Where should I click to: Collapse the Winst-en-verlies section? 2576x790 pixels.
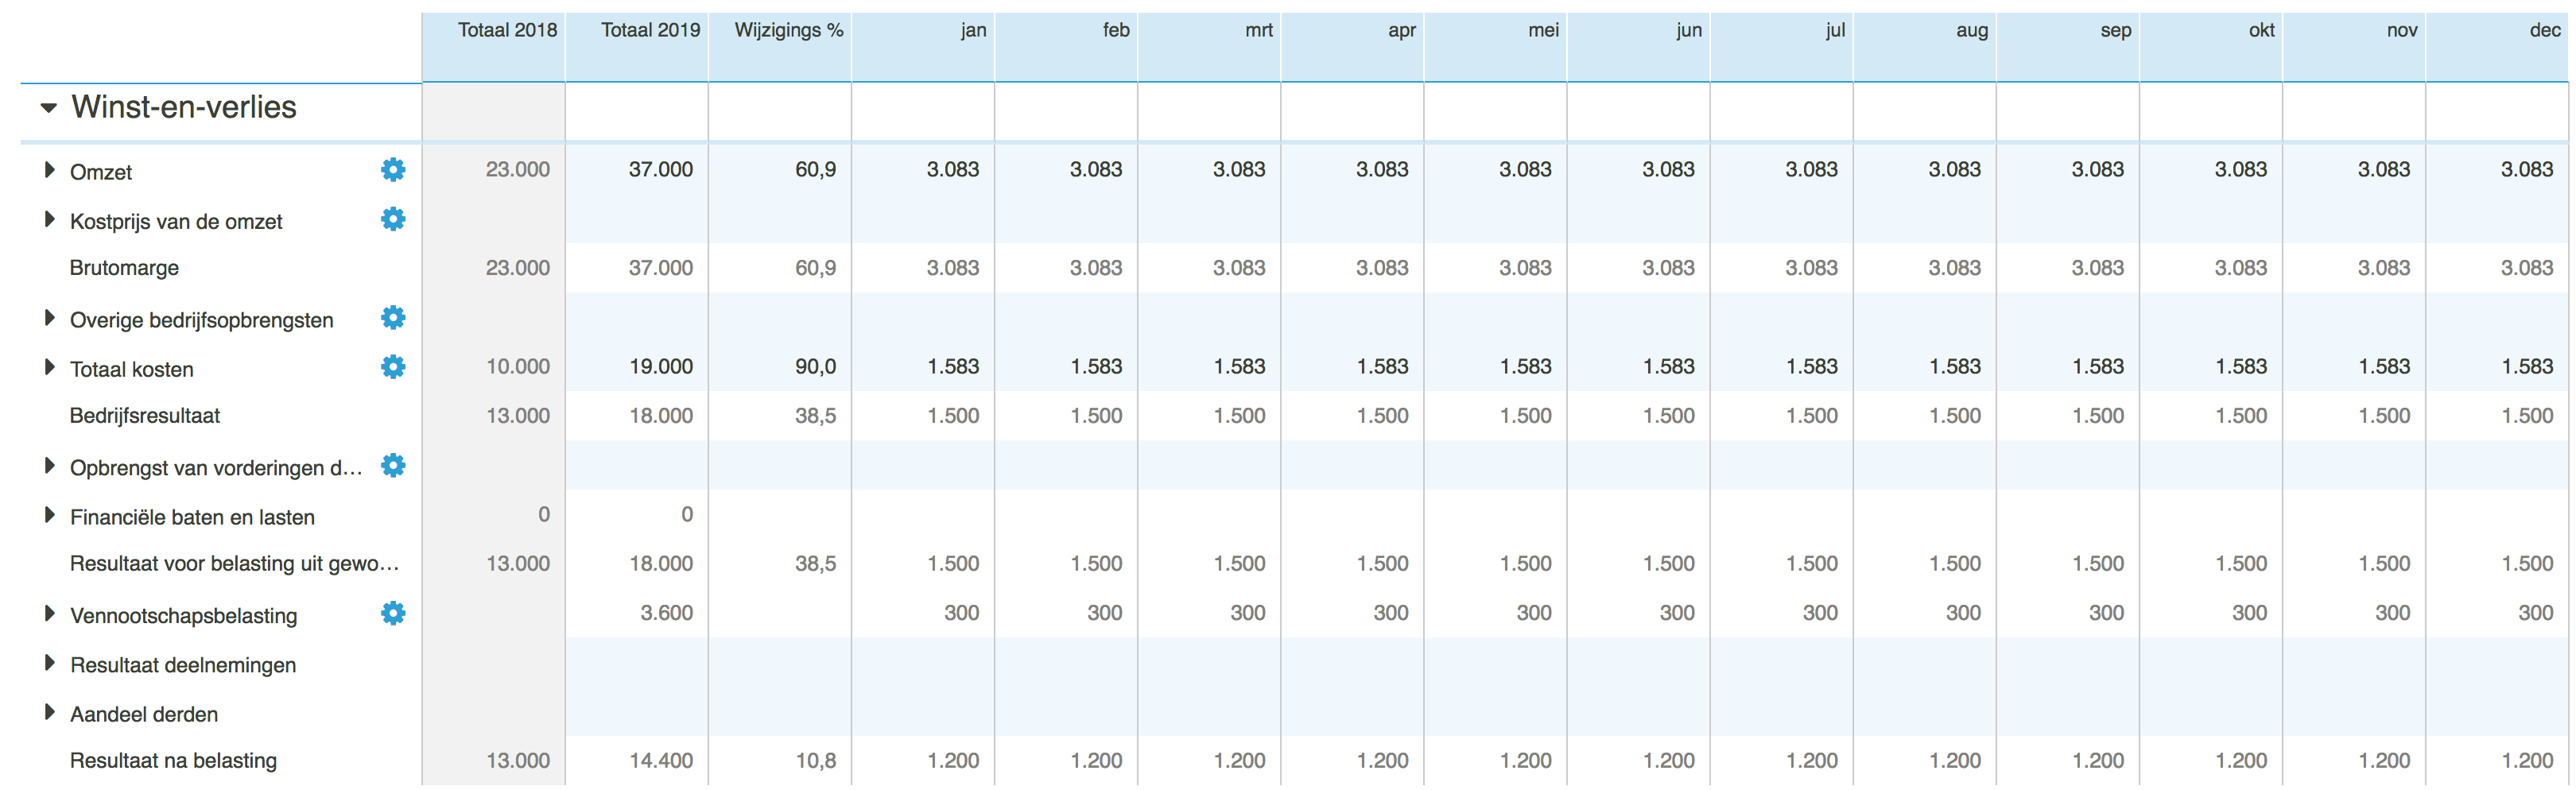click(48, 108)
